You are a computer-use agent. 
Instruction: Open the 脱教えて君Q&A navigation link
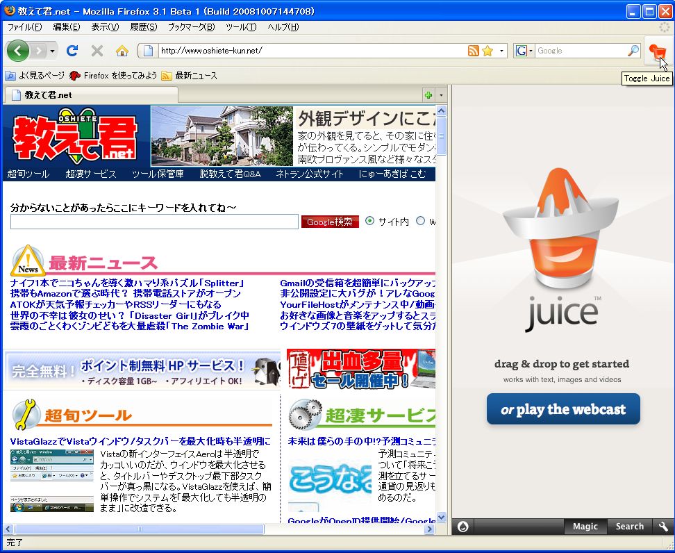(230, 174)
